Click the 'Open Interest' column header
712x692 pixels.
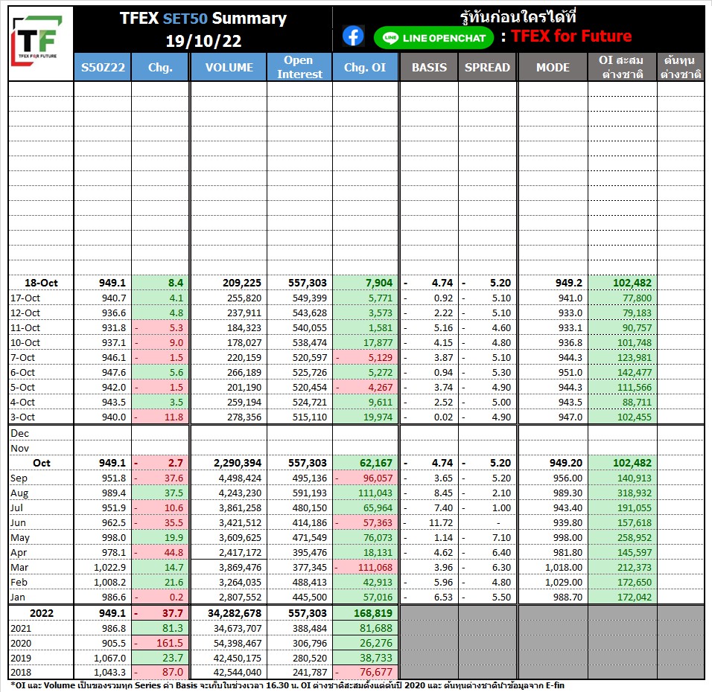pyautogui.click(x=299, y=67)
